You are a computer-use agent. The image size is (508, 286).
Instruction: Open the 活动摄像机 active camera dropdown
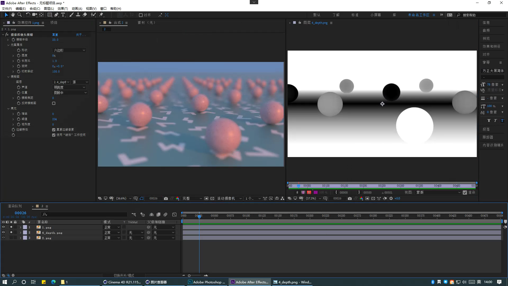[x=229, y=198]
